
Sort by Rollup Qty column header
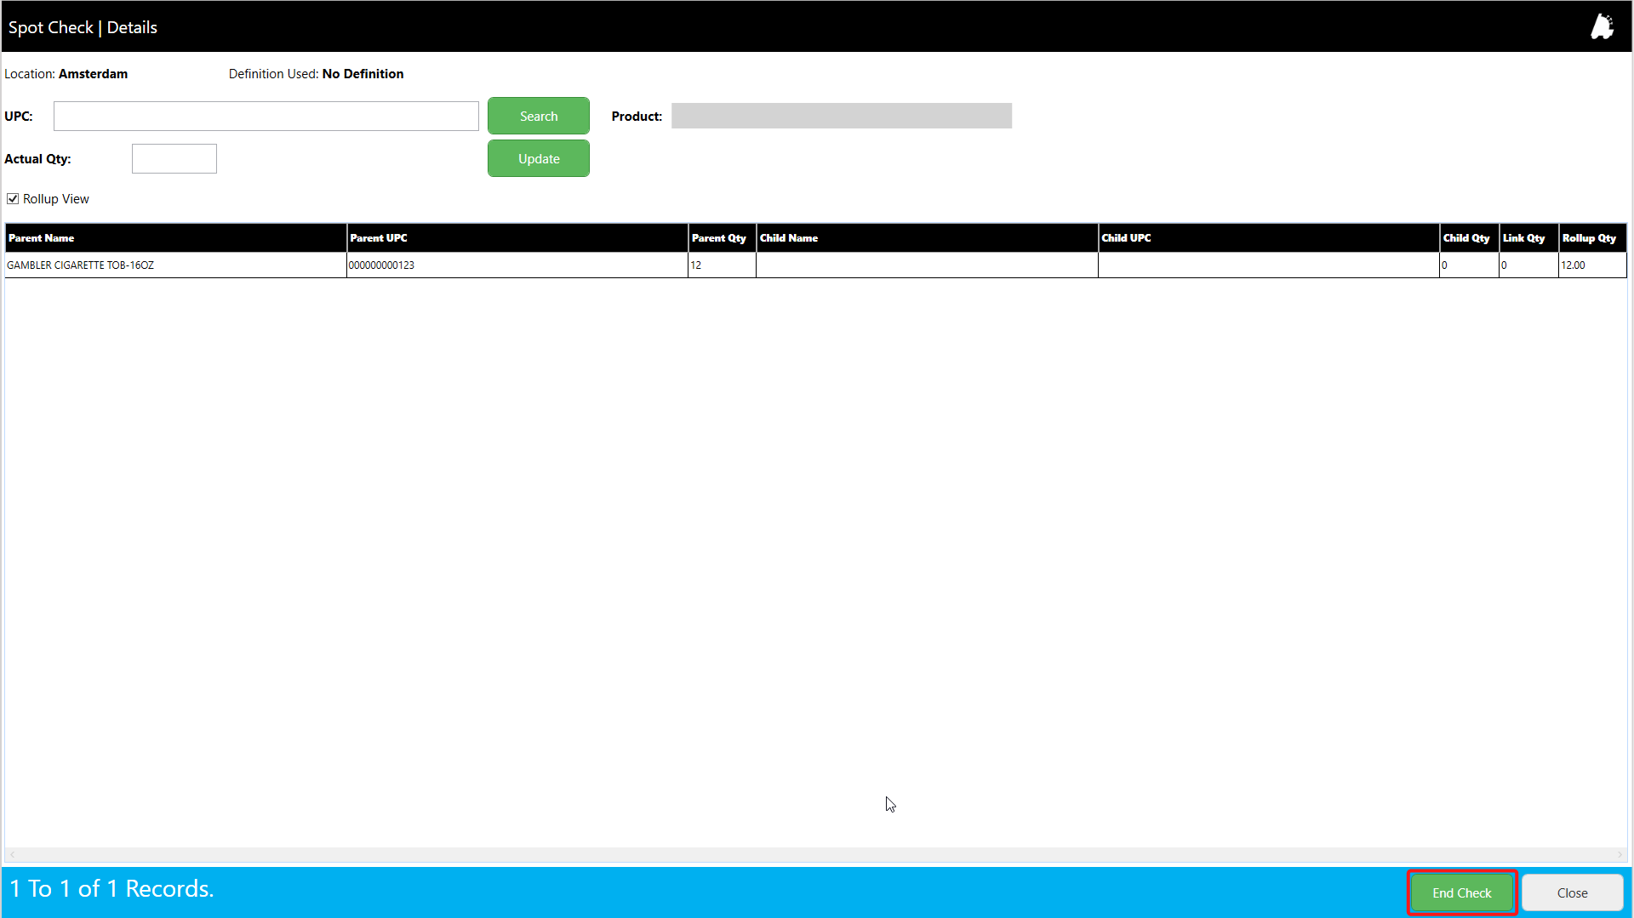pyautogui.click(x=1593, y=238)
